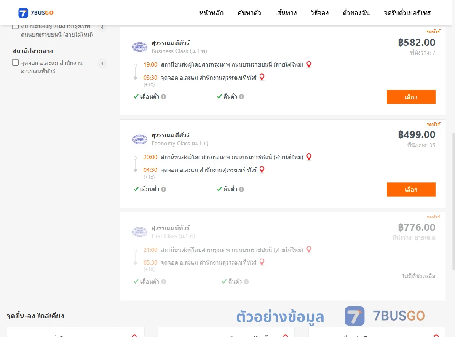This screenshot has height=337, width=455.
Task: Click the 19:00 departure time
Action: (x=150, y=64)
